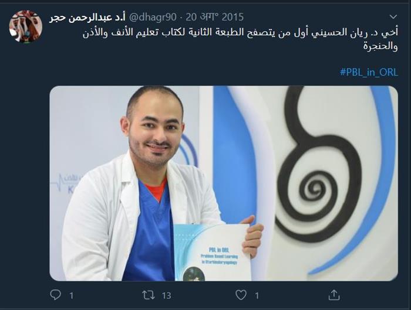This screenshot has width=411, height=310.
Task: Expand the tweet options chevron
Action: click(393, 17)
